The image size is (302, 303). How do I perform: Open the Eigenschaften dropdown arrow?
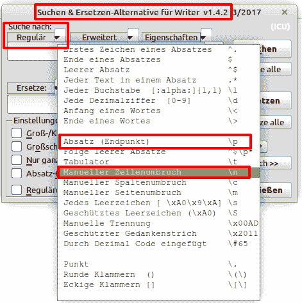click(204, 37)
